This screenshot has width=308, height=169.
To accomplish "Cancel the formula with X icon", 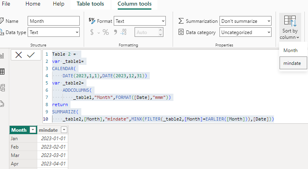I will [19, 55].
